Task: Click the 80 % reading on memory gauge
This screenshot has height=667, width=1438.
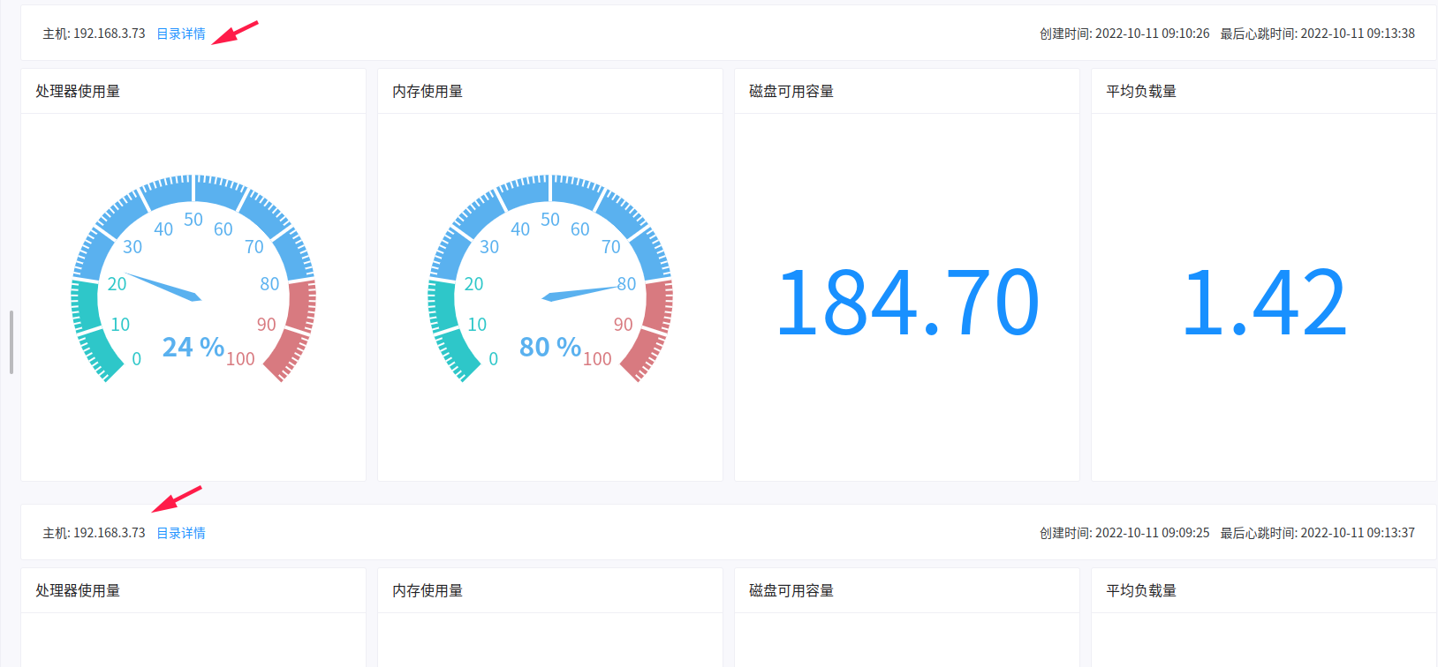Action: (x=550, y=347)
